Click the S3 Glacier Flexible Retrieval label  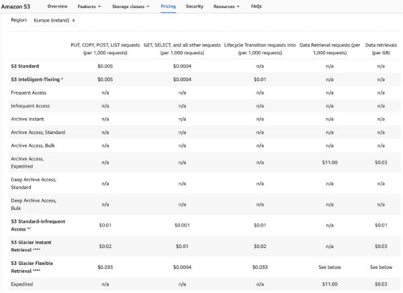32,267
